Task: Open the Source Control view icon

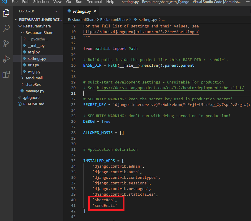Action: [x=6, y=44]
